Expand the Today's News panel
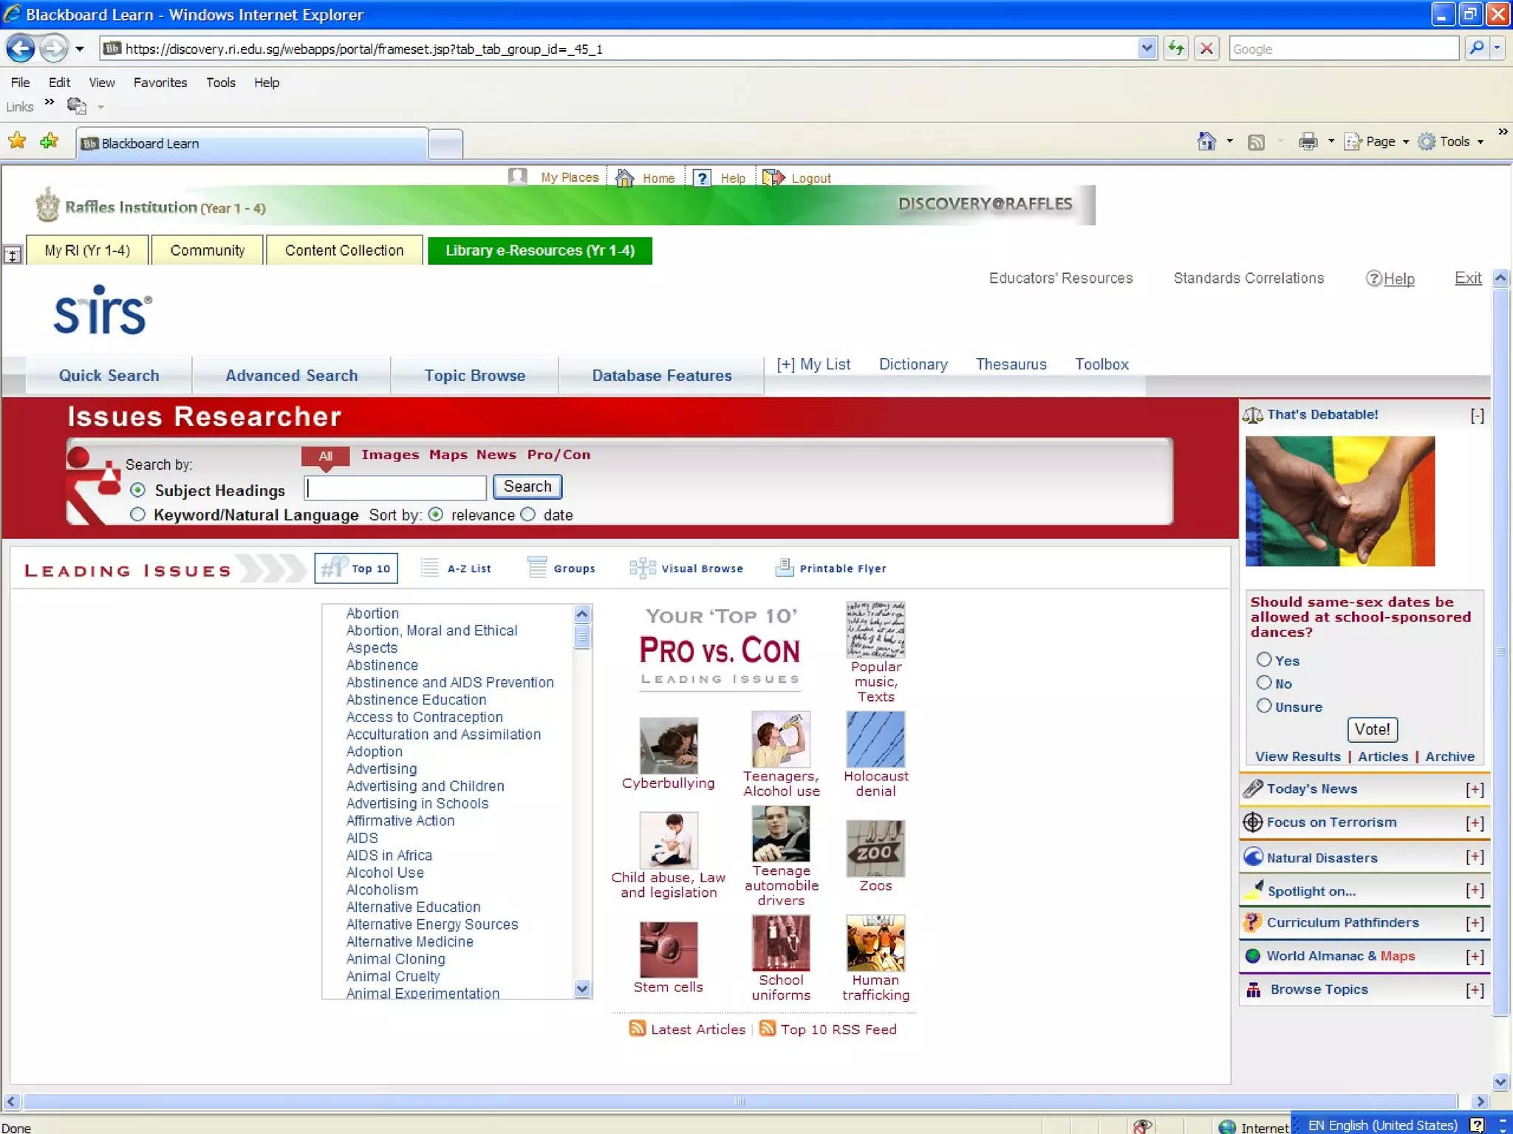The height and width of the screenshot is (1134, 1513). 1475,789
